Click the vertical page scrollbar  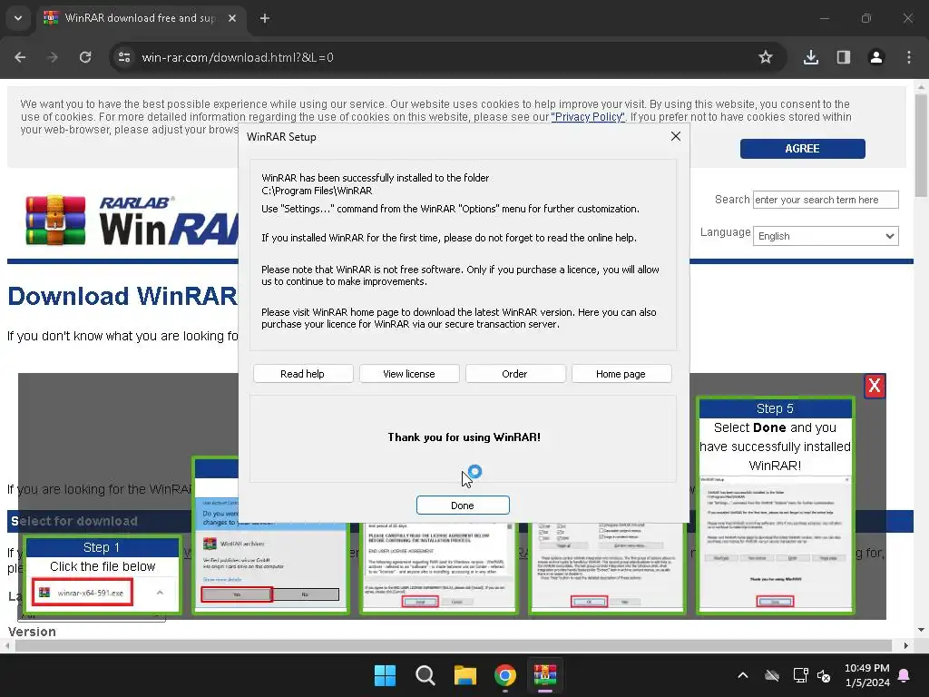coord(921,146)
